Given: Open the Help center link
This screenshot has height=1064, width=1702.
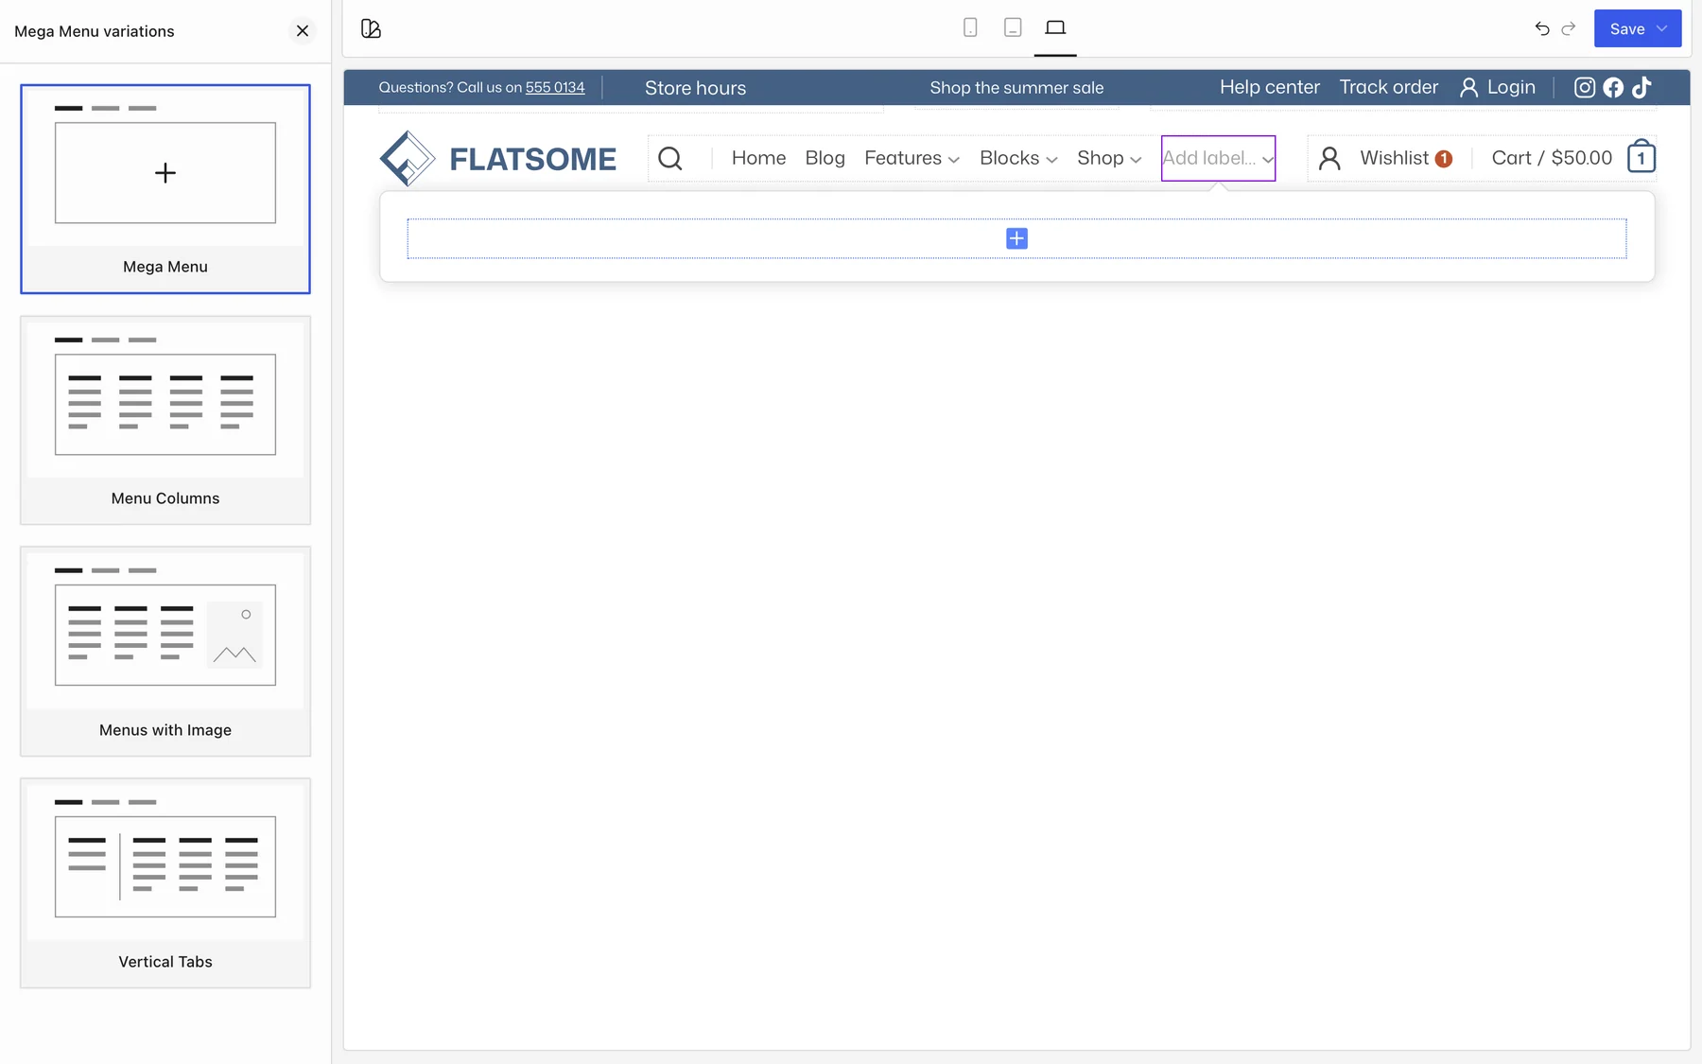Looking at the screenshot, I should [1269, 87].
